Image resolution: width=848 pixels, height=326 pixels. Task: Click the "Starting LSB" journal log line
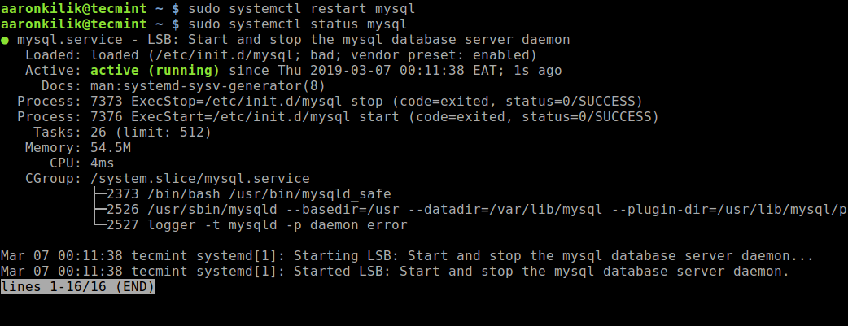(407, 256)
